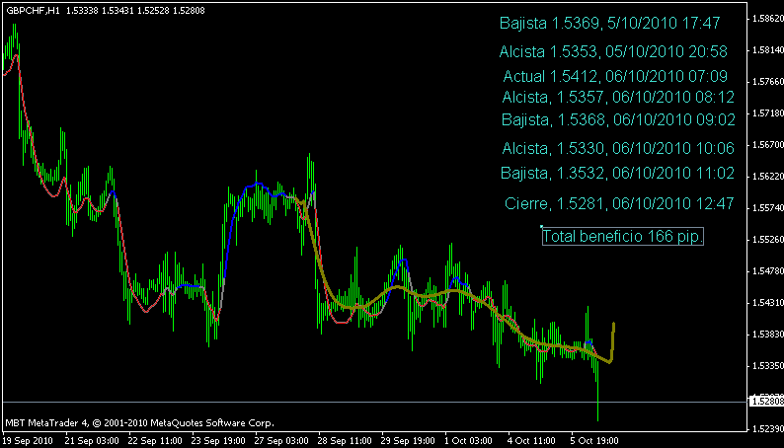Click the current price marker 1.52808
This screenshot has width=784, height=448.
765,401
